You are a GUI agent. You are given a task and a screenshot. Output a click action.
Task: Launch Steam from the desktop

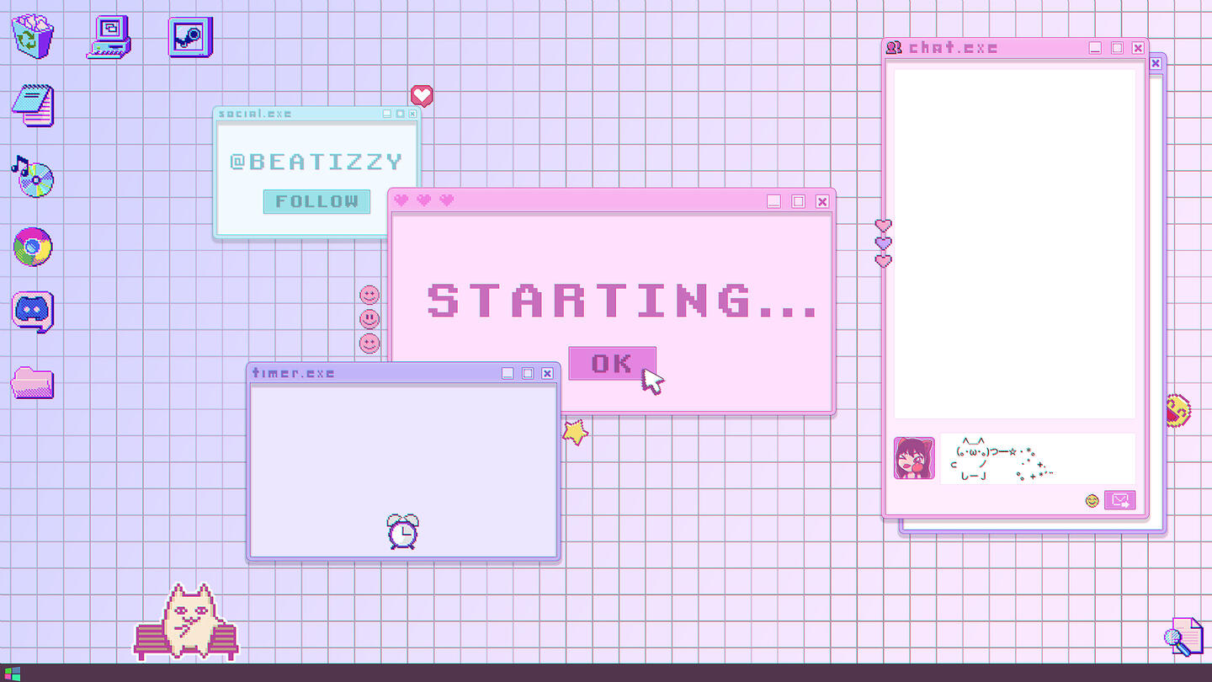pos(190,37)
